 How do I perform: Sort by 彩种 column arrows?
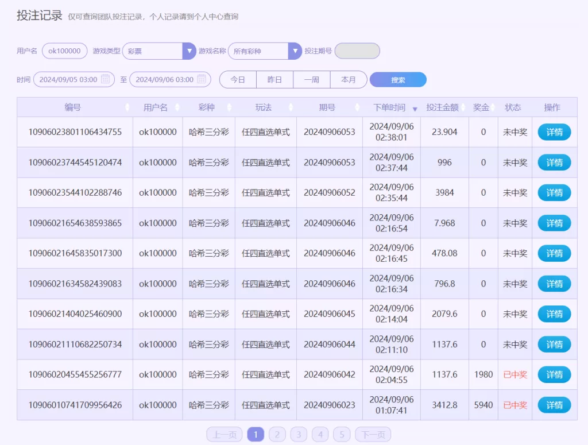pyautogui.click(x=229, y=107)
